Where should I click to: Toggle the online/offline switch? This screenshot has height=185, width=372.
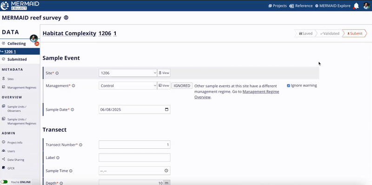(x=5, y=182)
